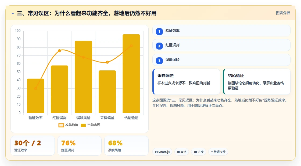Click the text 样本过少或来源不一致会扭曲判断
Image resolution: width=301 pixels, height=166 pixels.
[x=184, y=83]
